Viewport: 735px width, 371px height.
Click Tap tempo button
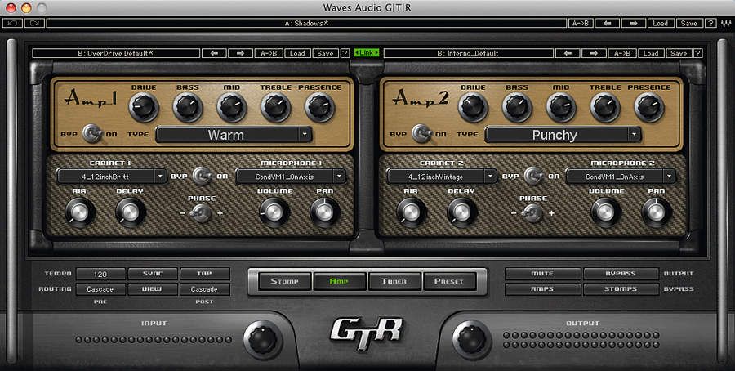(x=204, y=274)
